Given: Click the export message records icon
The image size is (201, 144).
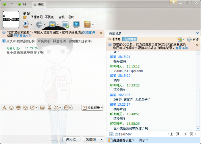Looking at the screenshot, I should 180,40.
